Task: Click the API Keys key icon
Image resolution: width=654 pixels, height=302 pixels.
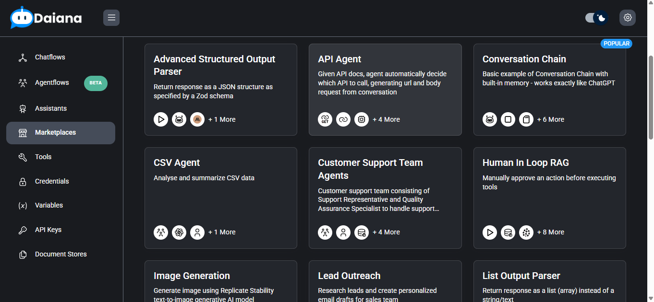Action: tap(23, 230)
